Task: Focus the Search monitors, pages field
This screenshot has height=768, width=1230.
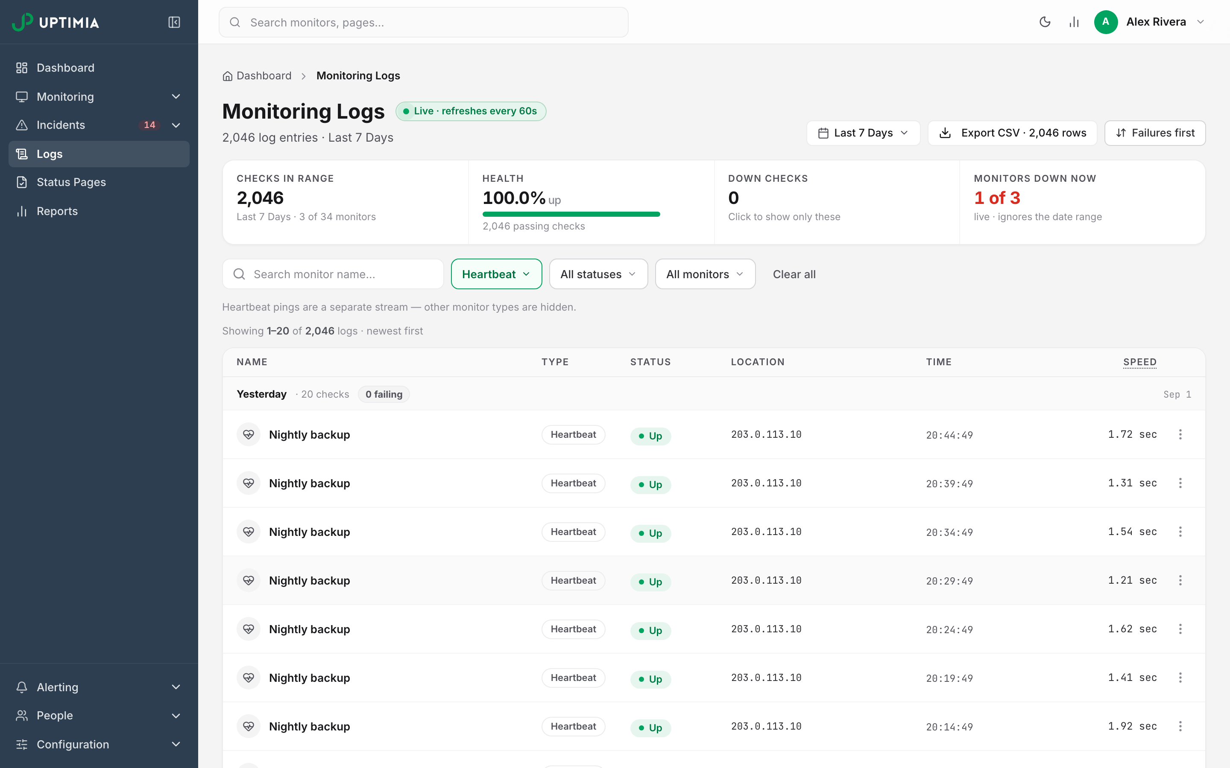Action: pyautogui.click(x=423, y=22)
